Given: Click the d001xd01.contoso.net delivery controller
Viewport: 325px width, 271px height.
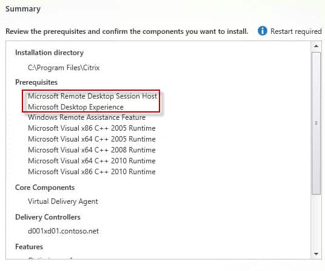Looking at the screenshot, I should pos(63,231).
